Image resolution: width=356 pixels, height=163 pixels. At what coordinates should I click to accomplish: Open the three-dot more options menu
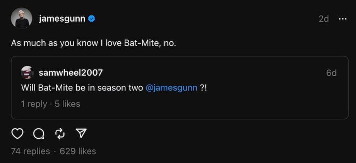(342, 19)
